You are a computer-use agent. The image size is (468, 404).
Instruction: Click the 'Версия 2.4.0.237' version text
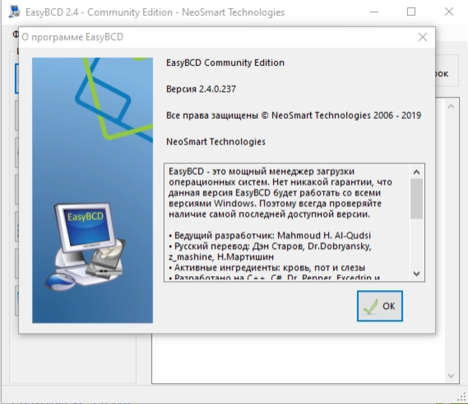pyautogui.click(x=201, y=89)
